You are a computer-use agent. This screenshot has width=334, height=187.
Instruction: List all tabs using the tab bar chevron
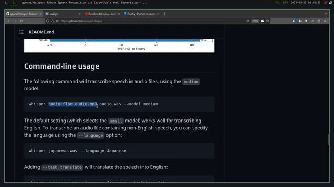pyautogui.click(x=326, y=14)
